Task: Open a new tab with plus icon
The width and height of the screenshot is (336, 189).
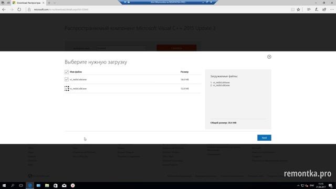Action: pos(49,3)
